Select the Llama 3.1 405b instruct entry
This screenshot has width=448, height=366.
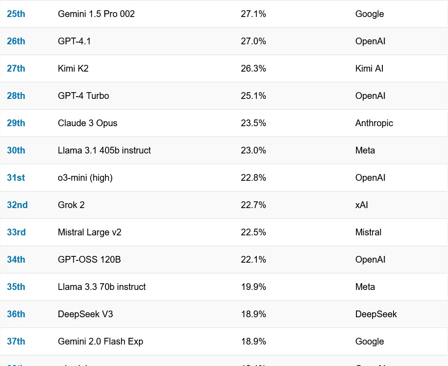pyautogui.click(x=104, y=150)
